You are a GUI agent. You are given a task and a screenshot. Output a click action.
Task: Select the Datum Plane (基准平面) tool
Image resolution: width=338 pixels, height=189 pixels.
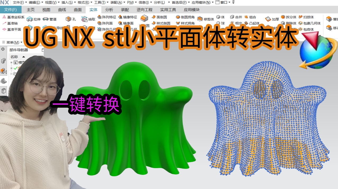point(13,29)
